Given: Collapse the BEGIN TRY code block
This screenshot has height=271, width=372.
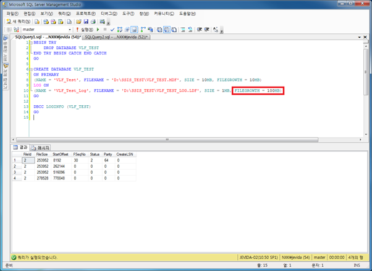Looking at the screenshot, I should click(31, 43).
